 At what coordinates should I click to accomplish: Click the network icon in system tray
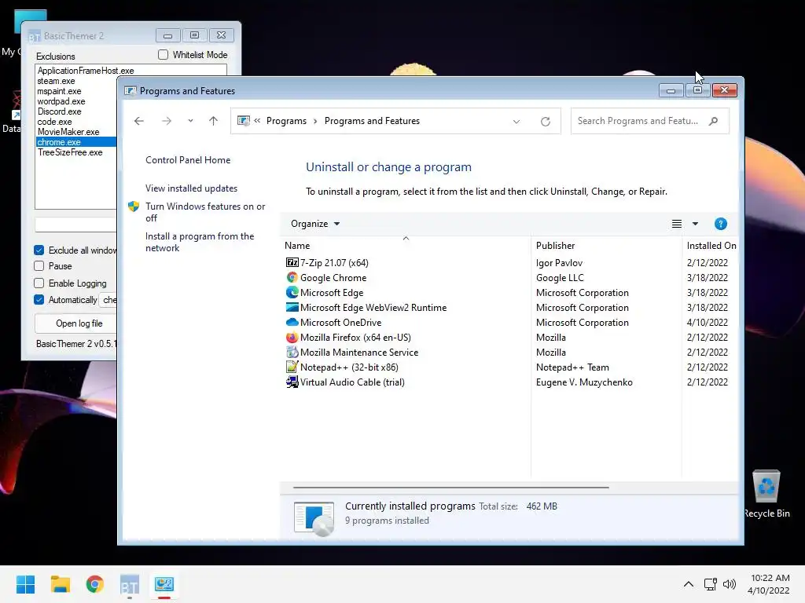(710, 584)
